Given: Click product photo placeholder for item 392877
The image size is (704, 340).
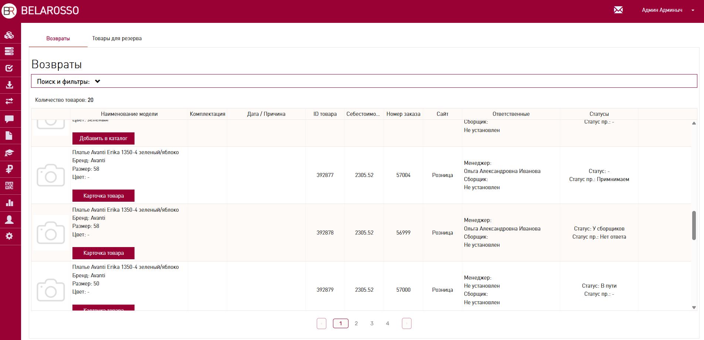Looking at the screenshot, I should point(51,175).
